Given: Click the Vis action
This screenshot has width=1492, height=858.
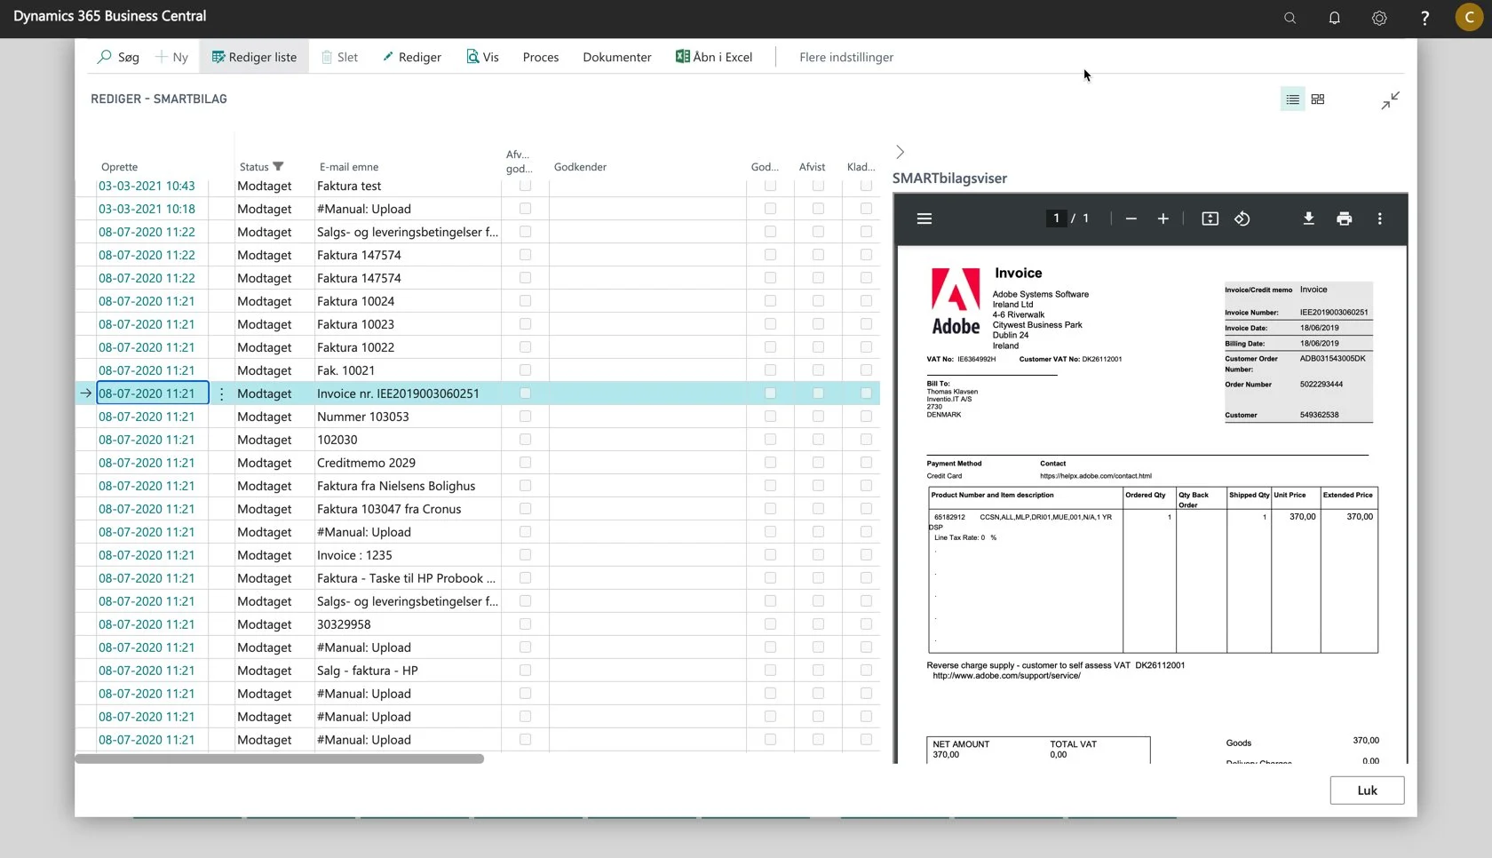Looking at the screenshot, I should coord(482,57).
